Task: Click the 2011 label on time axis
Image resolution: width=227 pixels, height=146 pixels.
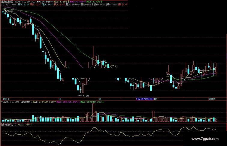Action: [6, 99]
